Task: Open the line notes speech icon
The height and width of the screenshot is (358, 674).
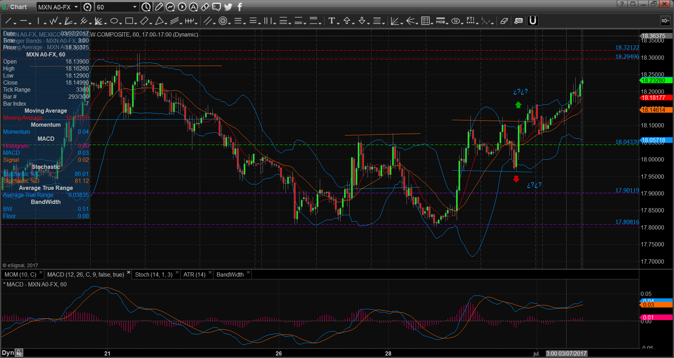Action: (518, 21)
